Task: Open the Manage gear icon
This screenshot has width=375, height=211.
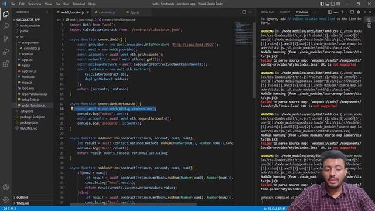Action: pyautogui.click(x=6, y=199)
